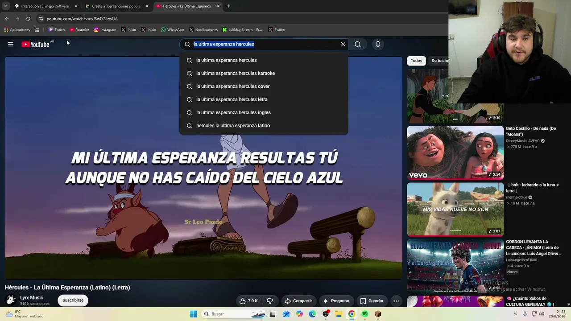The height and width of the screenshot is (321, 571).
Task: Play the "GORDON LEVANTA LA CABEZA" thumbnail
Action: [455, 266]
